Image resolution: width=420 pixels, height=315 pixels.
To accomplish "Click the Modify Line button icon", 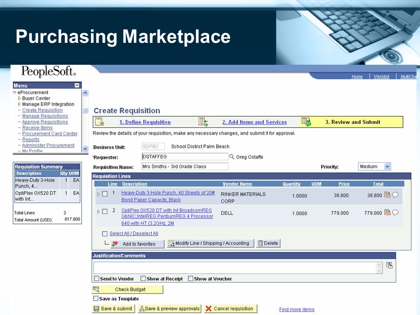I will [x=171, y=243].
